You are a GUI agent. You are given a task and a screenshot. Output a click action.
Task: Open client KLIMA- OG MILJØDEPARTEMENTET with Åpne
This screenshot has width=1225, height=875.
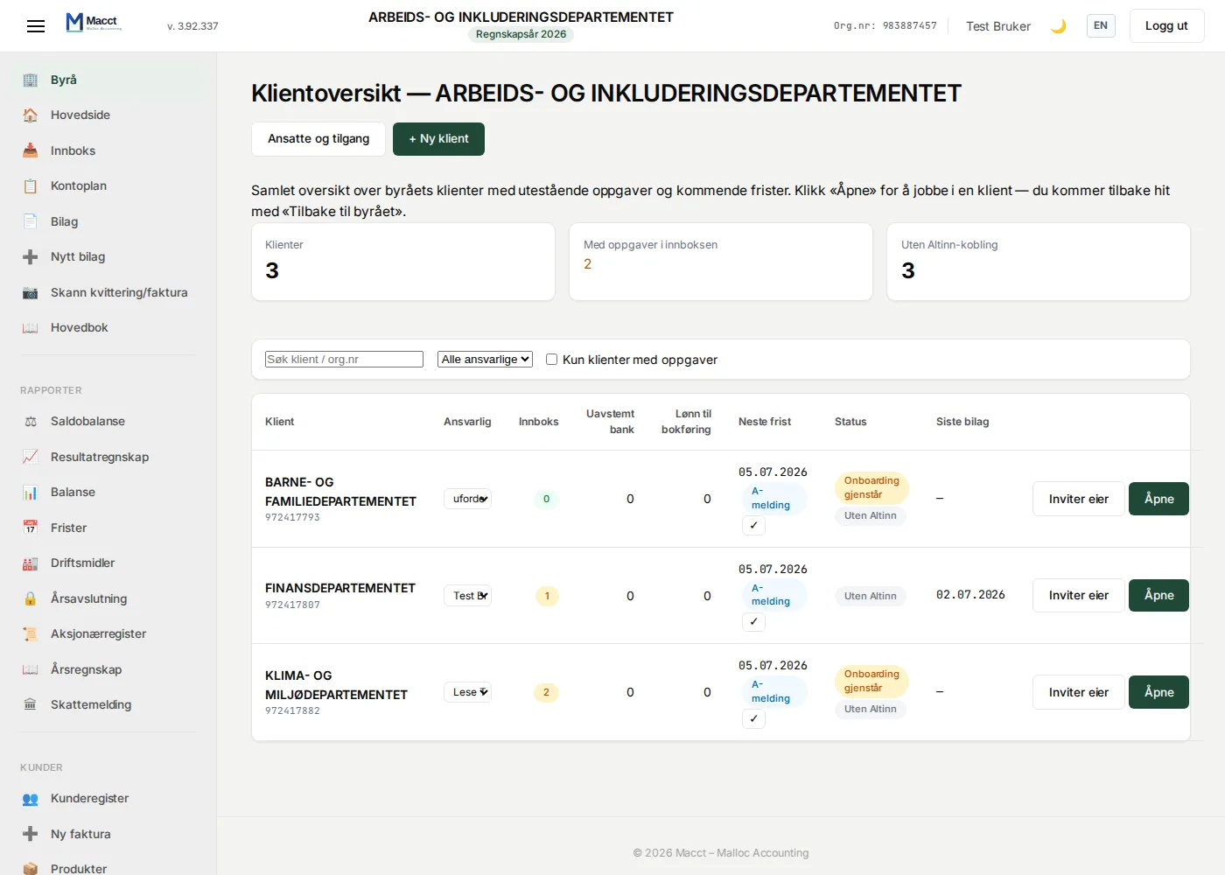click(1158, 692)
